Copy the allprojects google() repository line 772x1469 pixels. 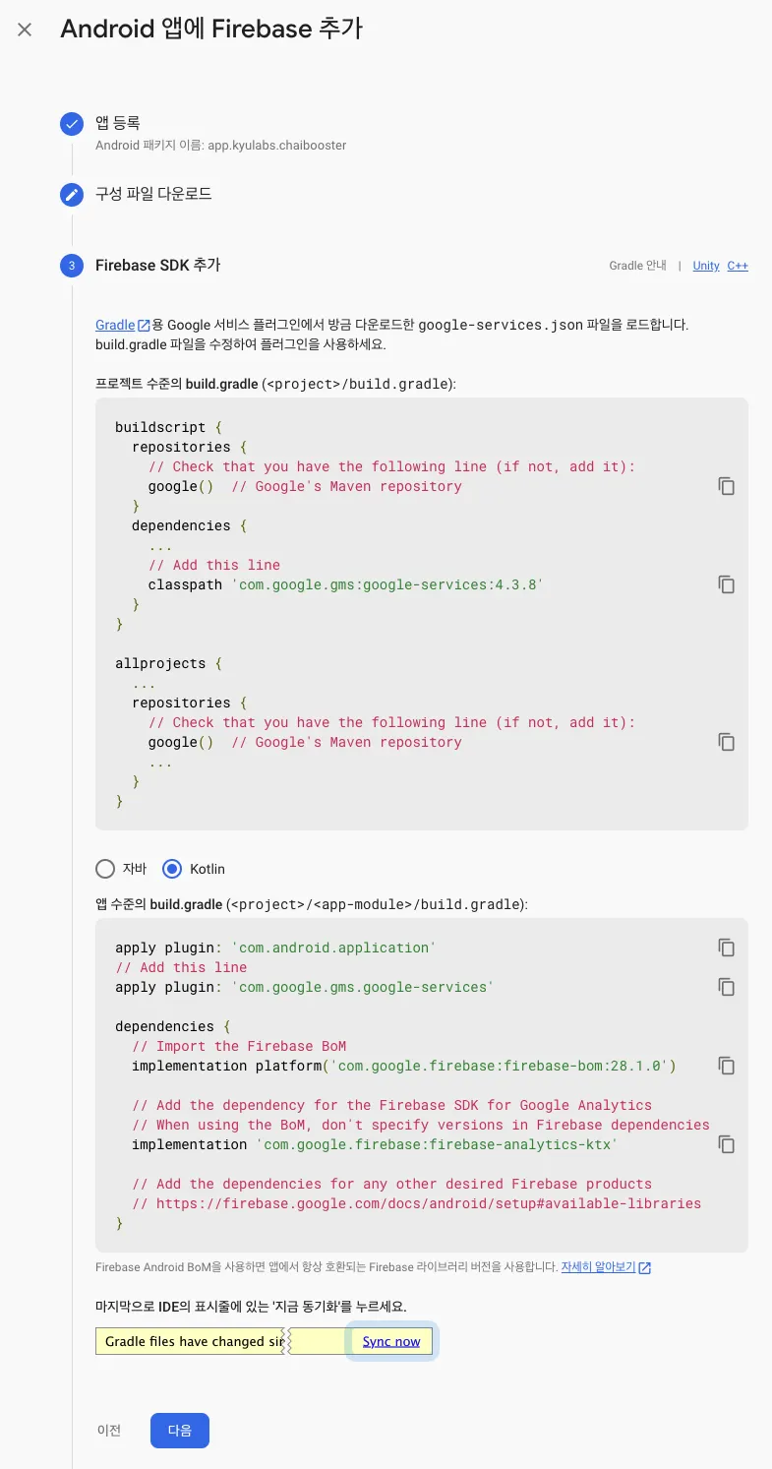click(727, 742)
